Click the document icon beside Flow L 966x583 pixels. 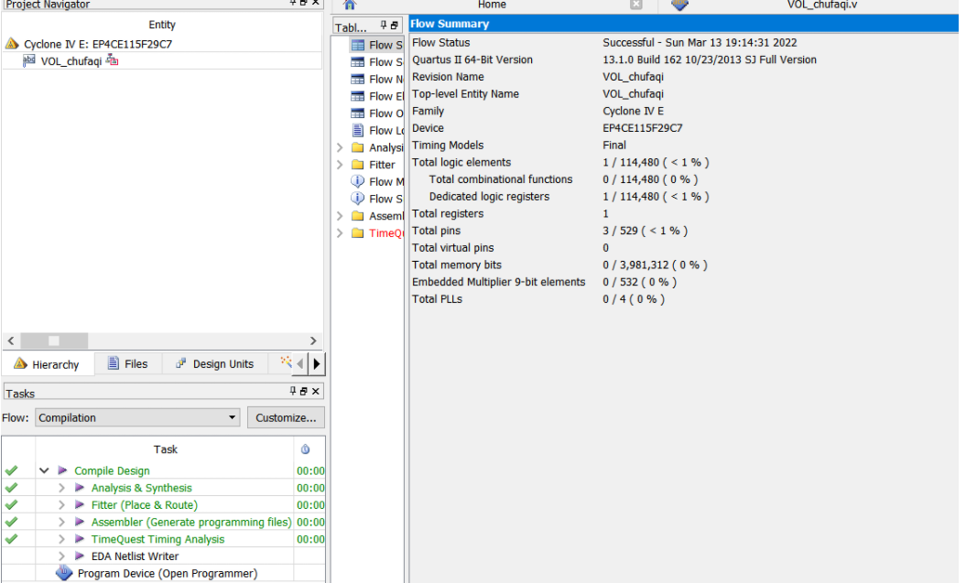pyautogui.click(x=357, y=131)
